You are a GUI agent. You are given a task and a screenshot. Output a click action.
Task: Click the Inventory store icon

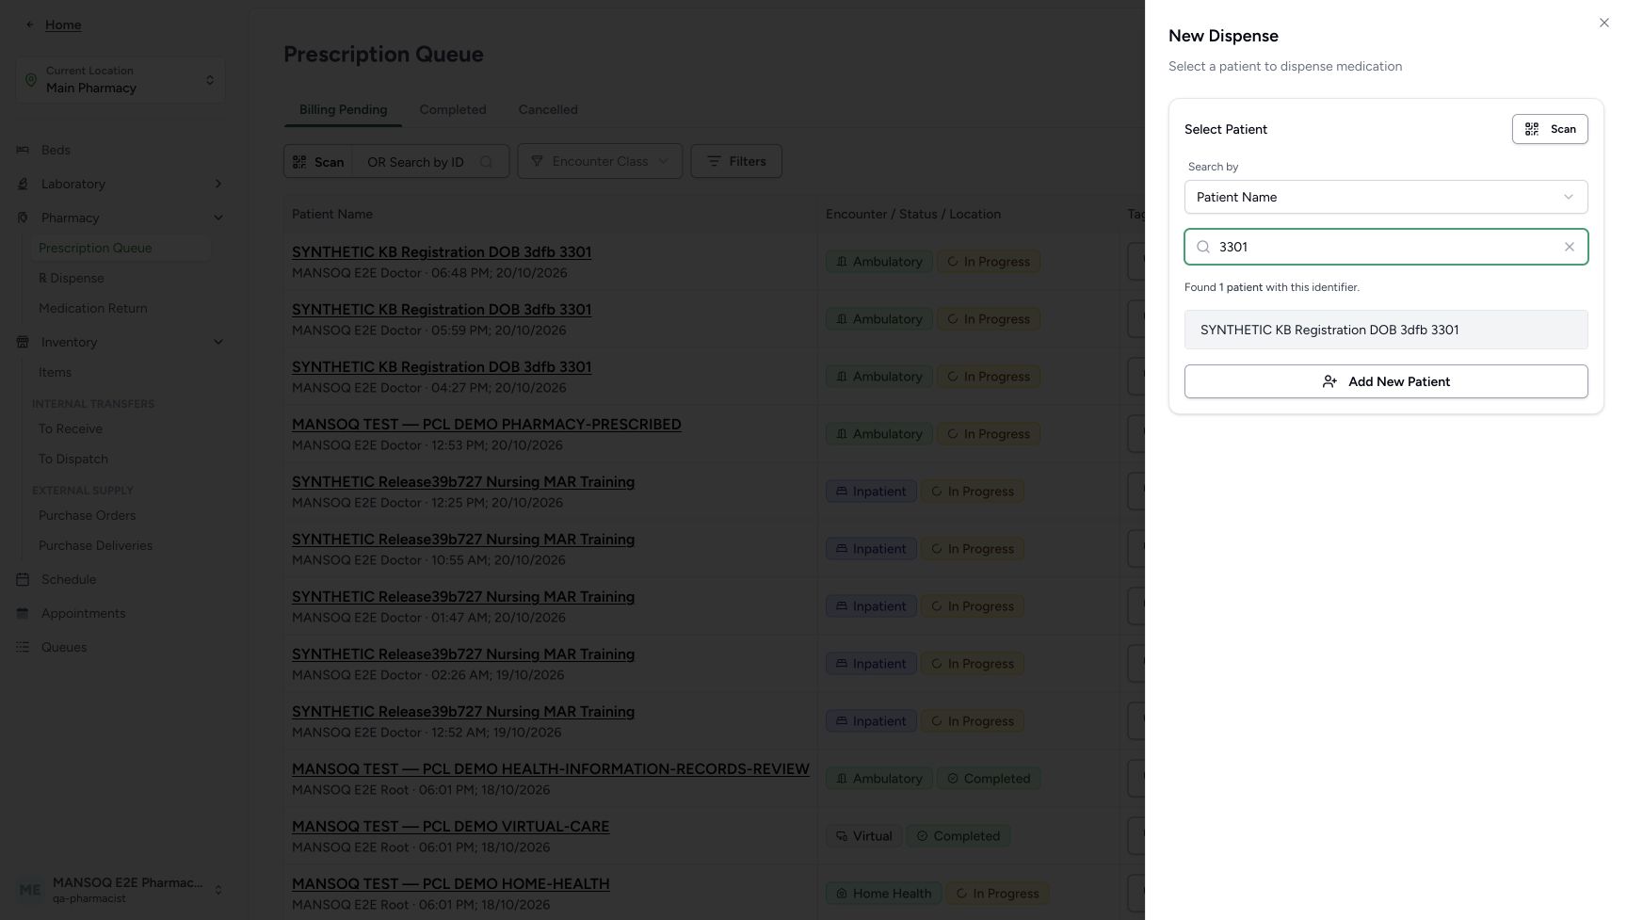coord(23,342)
